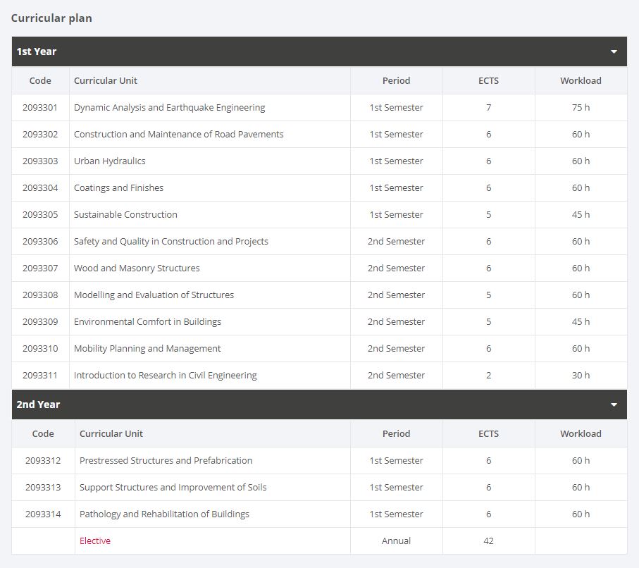
Task: Select the Sustainable Construction unit
Action: (x=125, y=214)
